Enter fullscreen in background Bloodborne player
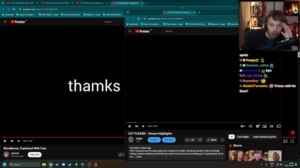The image size is (300, 168). point(292,141)
